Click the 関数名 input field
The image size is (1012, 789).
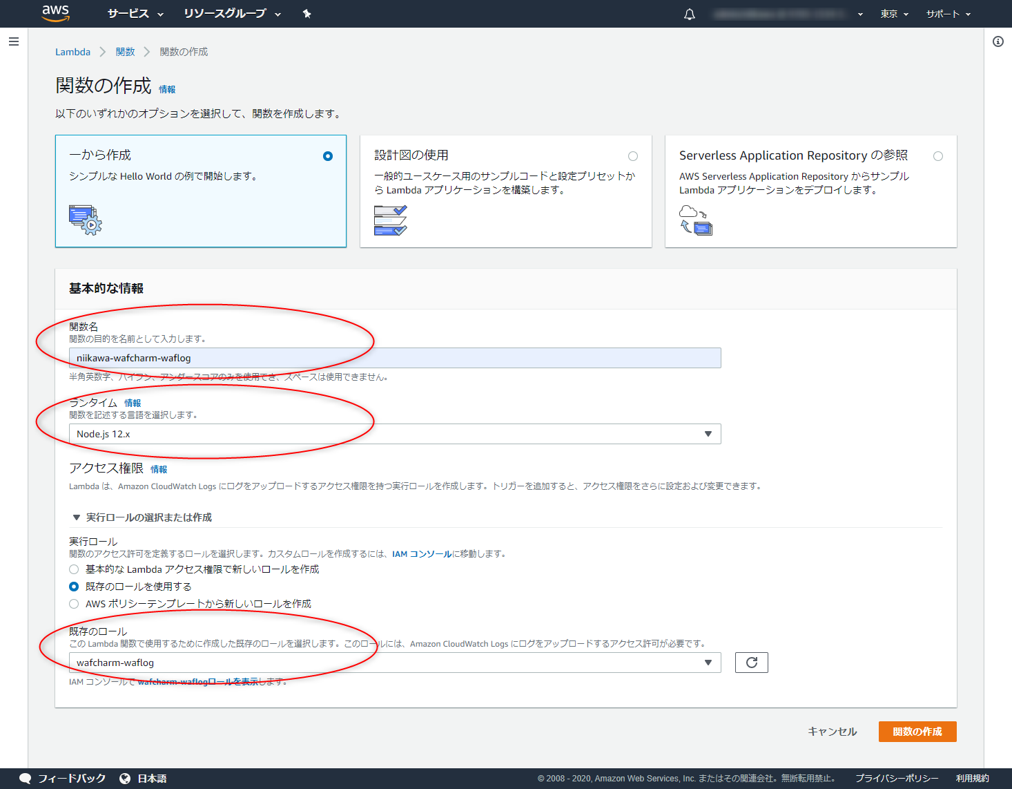pos(395,358)
